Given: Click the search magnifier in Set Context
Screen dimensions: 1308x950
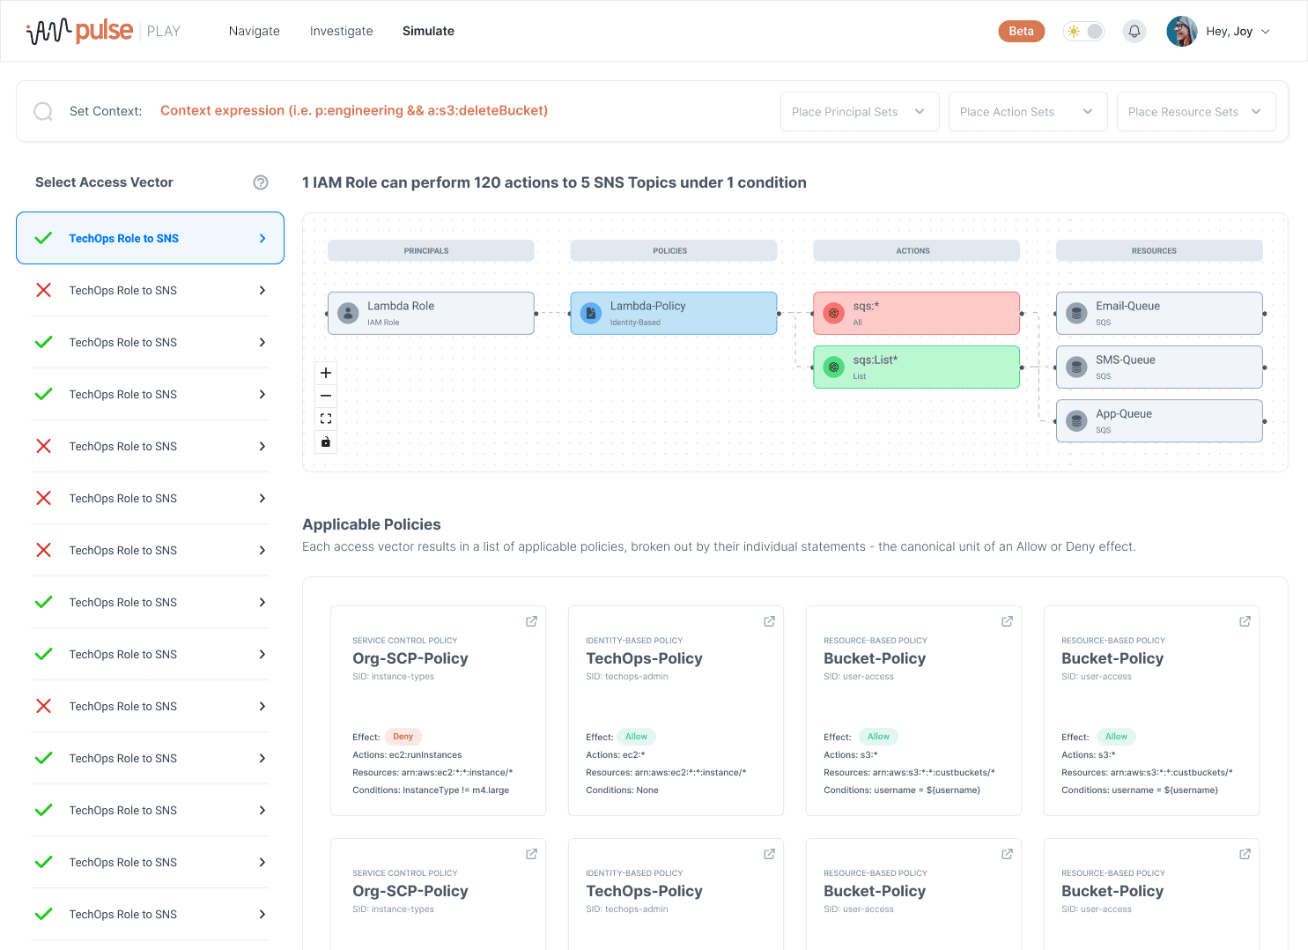Looking at the screenshot, I should point(43,111).
